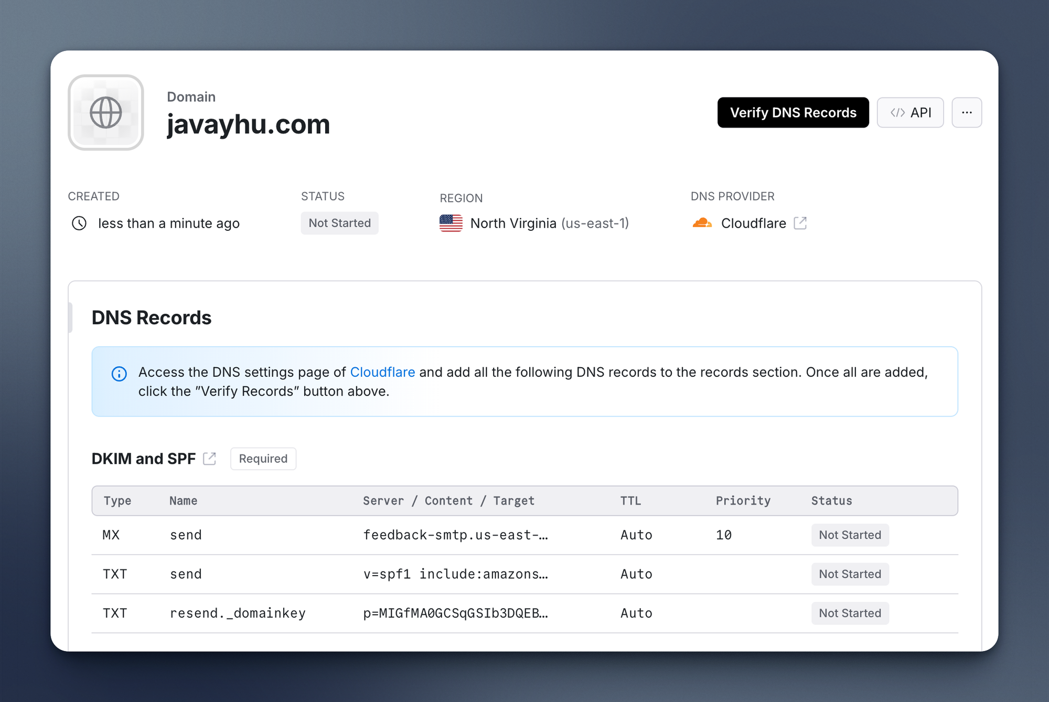Click the blue info circle icon
1049x702 pixels.
pyautogui.click(x=119, y=374)
